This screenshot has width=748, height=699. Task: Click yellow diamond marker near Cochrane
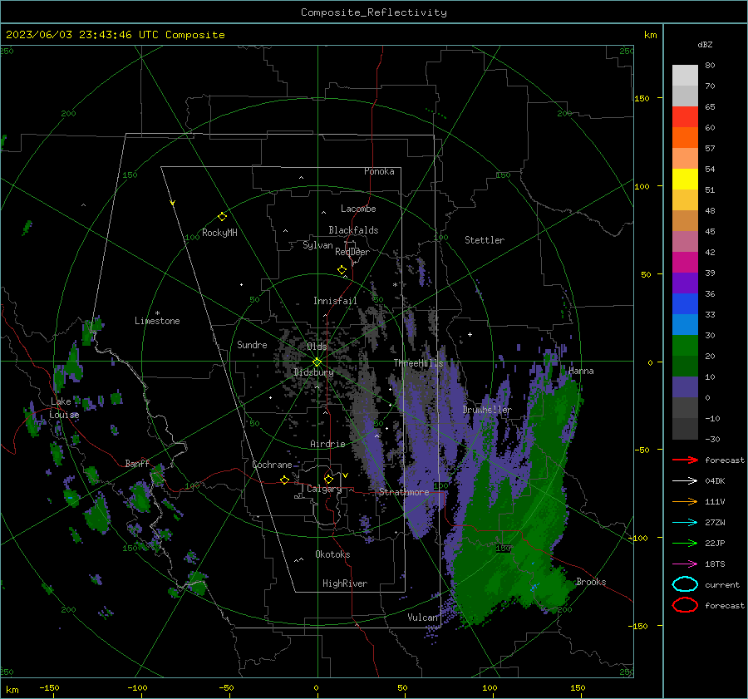coord(285,480)
